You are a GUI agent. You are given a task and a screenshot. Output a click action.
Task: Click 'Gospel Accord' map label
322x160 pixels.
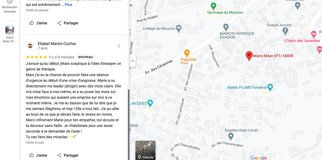(x=279, y=25)
